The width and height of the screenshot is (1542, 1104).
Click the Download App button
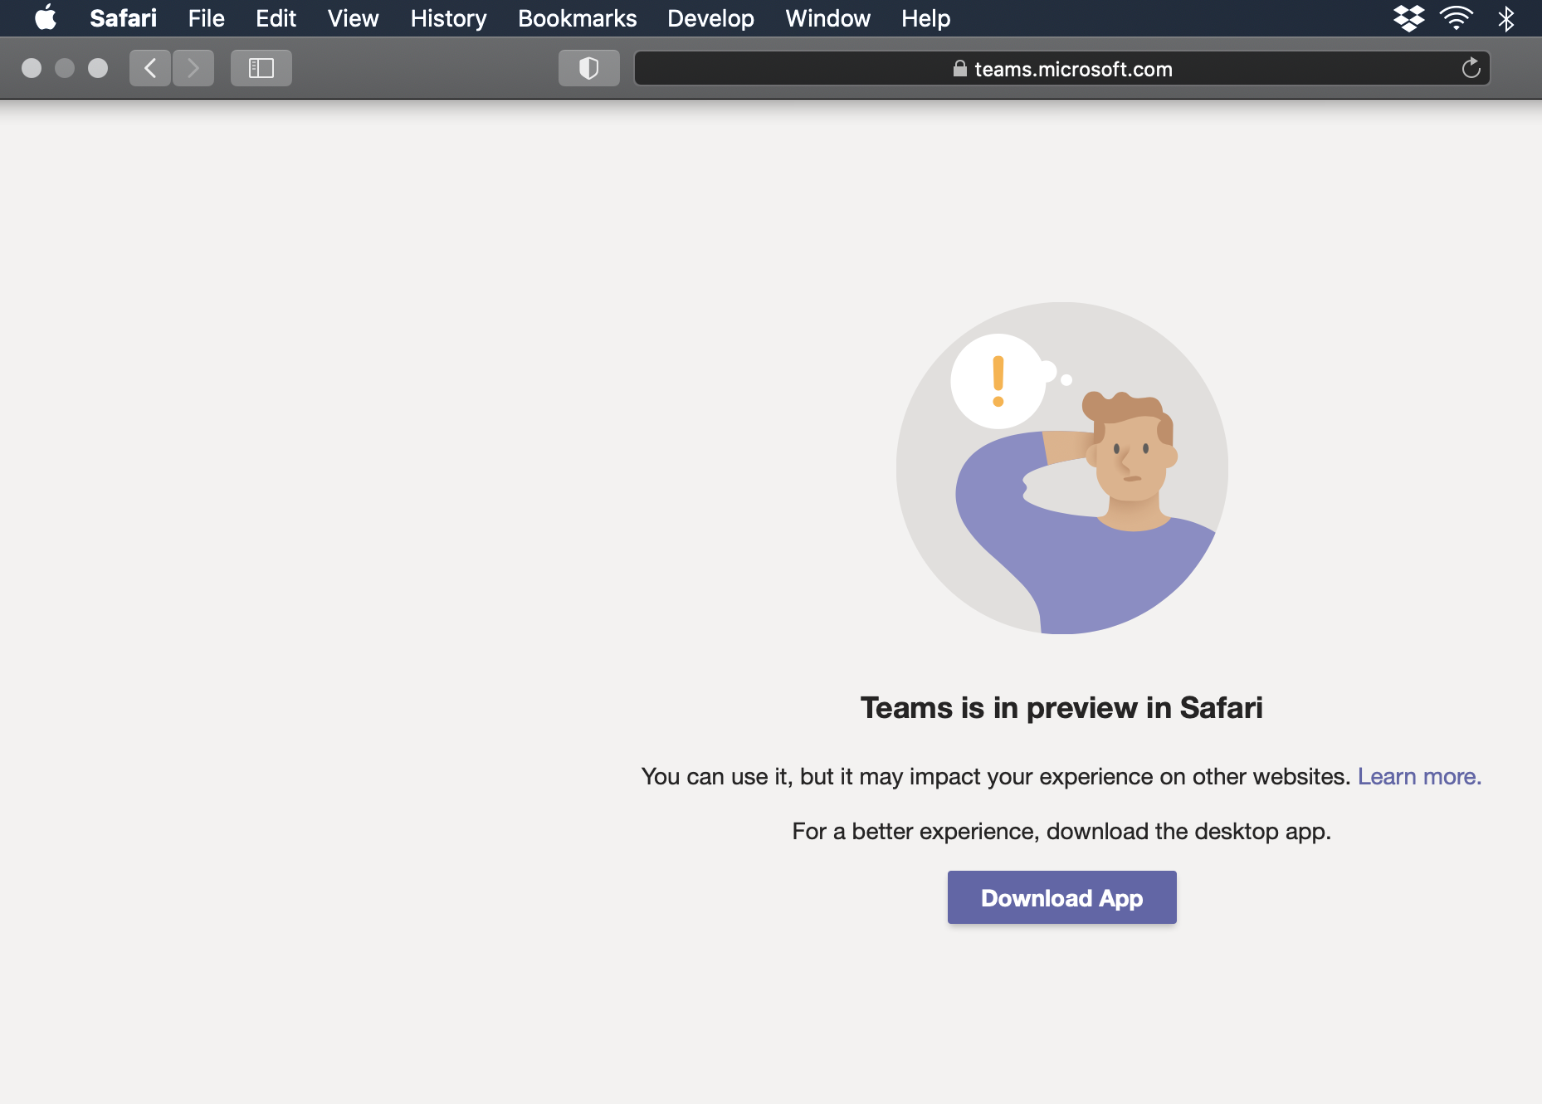[x=1062, y=897]
